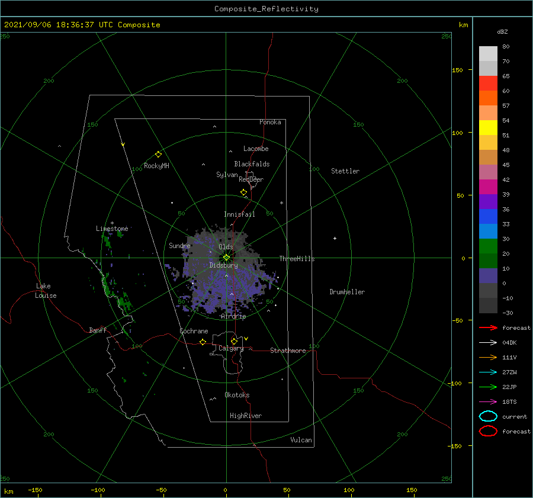533x498 pixels.
Task: Click the yellow V marker northwest of RockyMH
Action: [x=123, y=144]
